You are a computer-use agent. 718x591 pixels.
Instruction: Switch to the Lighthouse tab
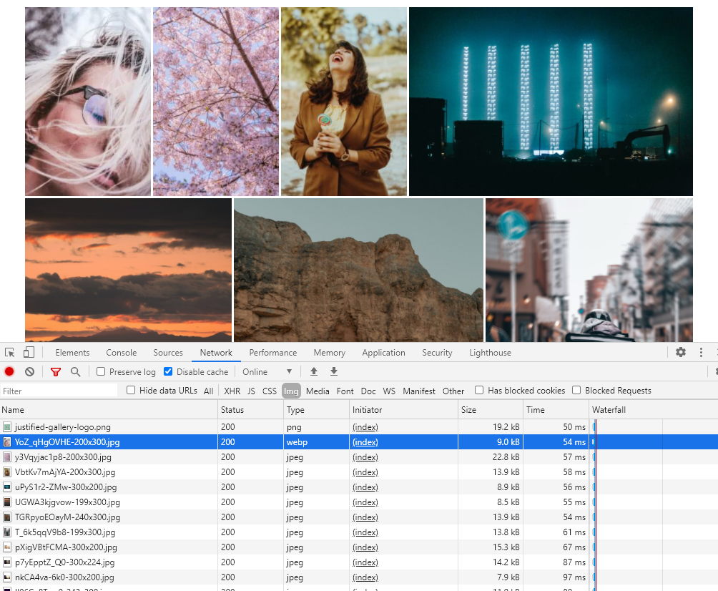[490, 352]
